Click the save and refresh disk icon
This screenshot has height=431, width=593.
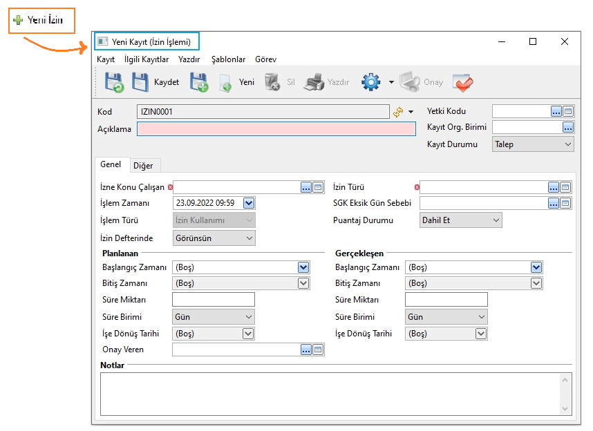[114, 83]
